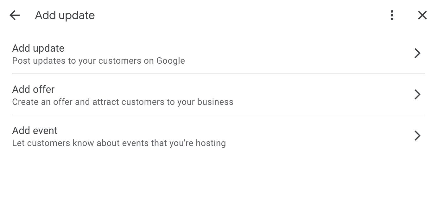Click the empty area below Add event
Viewport: 437px width, 223px height.
pos(218,187)
